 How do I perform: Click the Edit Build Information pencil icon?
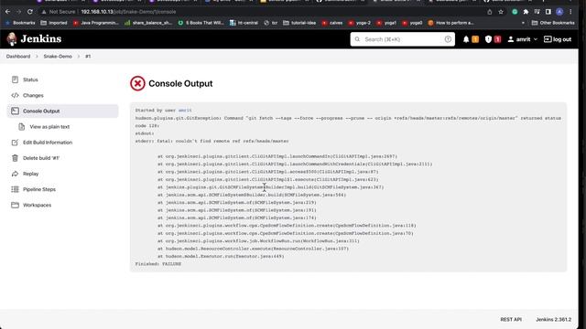click(15, 143)
